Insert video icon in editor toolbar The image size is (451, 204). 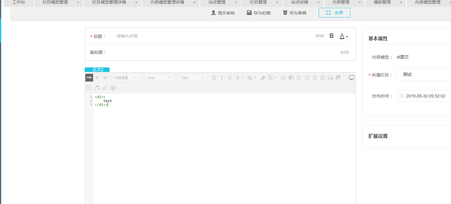click(x=89, y=88)
